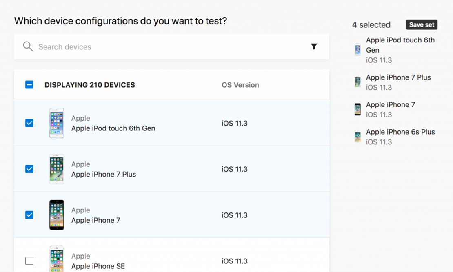Click the search magnifier icon
Screen dimensions: 453x272
coord(28,46)
